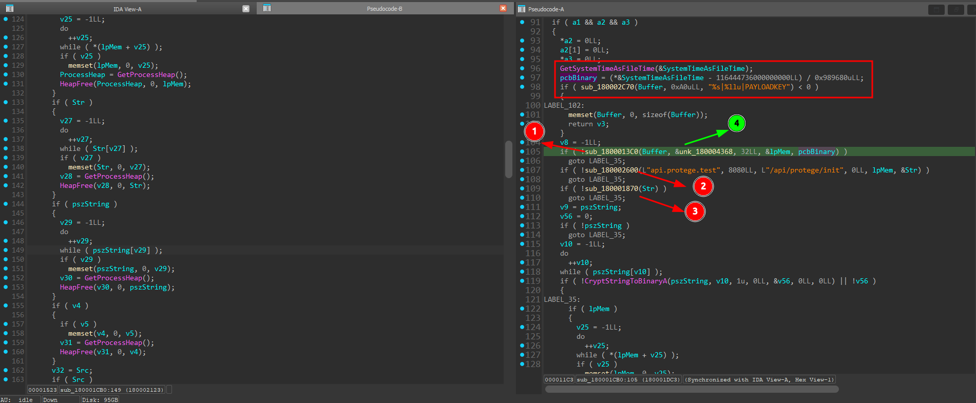Maximize the Pseudocode-A panel

click(x=936, y=9)
